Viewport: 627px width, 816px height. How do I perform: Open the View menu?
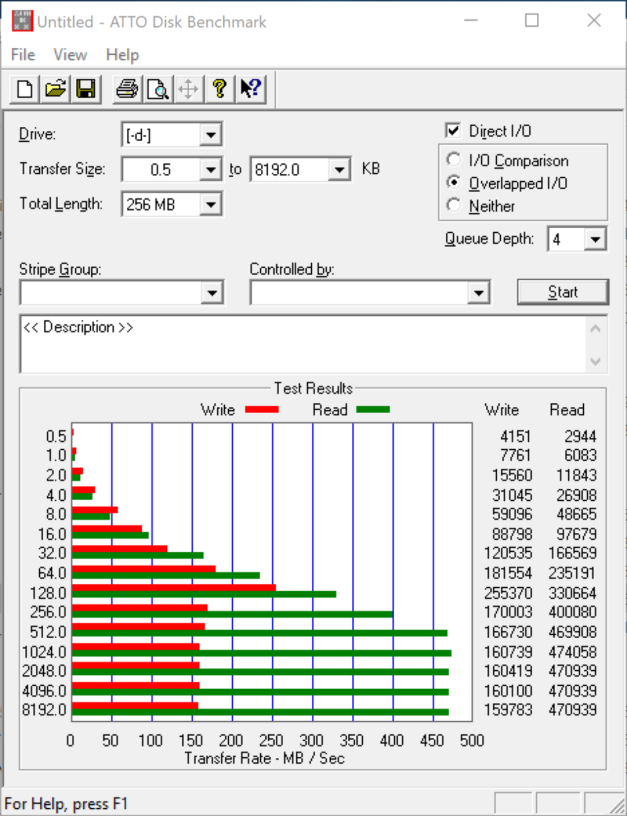pos(70,55)
